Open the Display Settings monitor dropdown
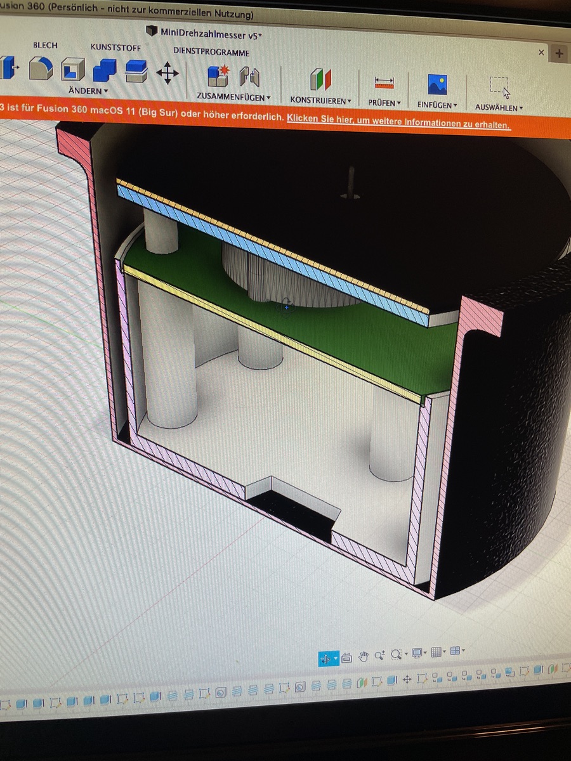571x761 pixels. (419, 653)
